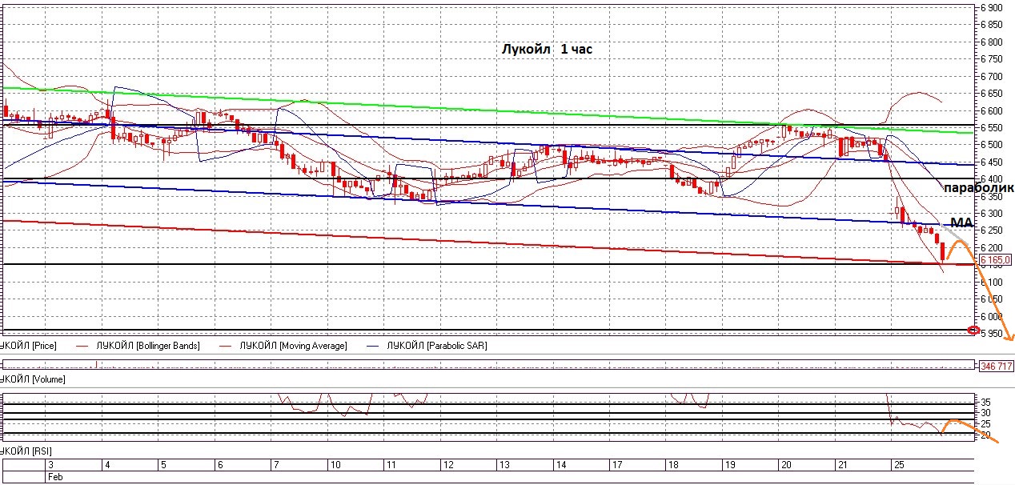Select the ЛУКОЙЛ [Moving Average] legend entry
1015x485 pixels.
[x=293, y=346]
